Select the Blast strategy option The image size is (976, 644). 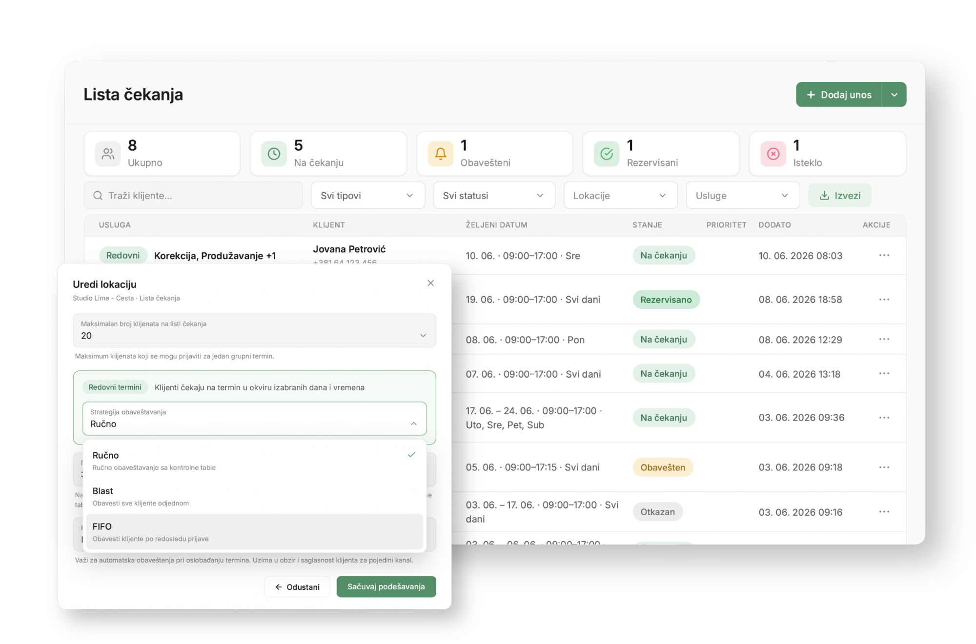pyautogui.click(x=254, y=496)
